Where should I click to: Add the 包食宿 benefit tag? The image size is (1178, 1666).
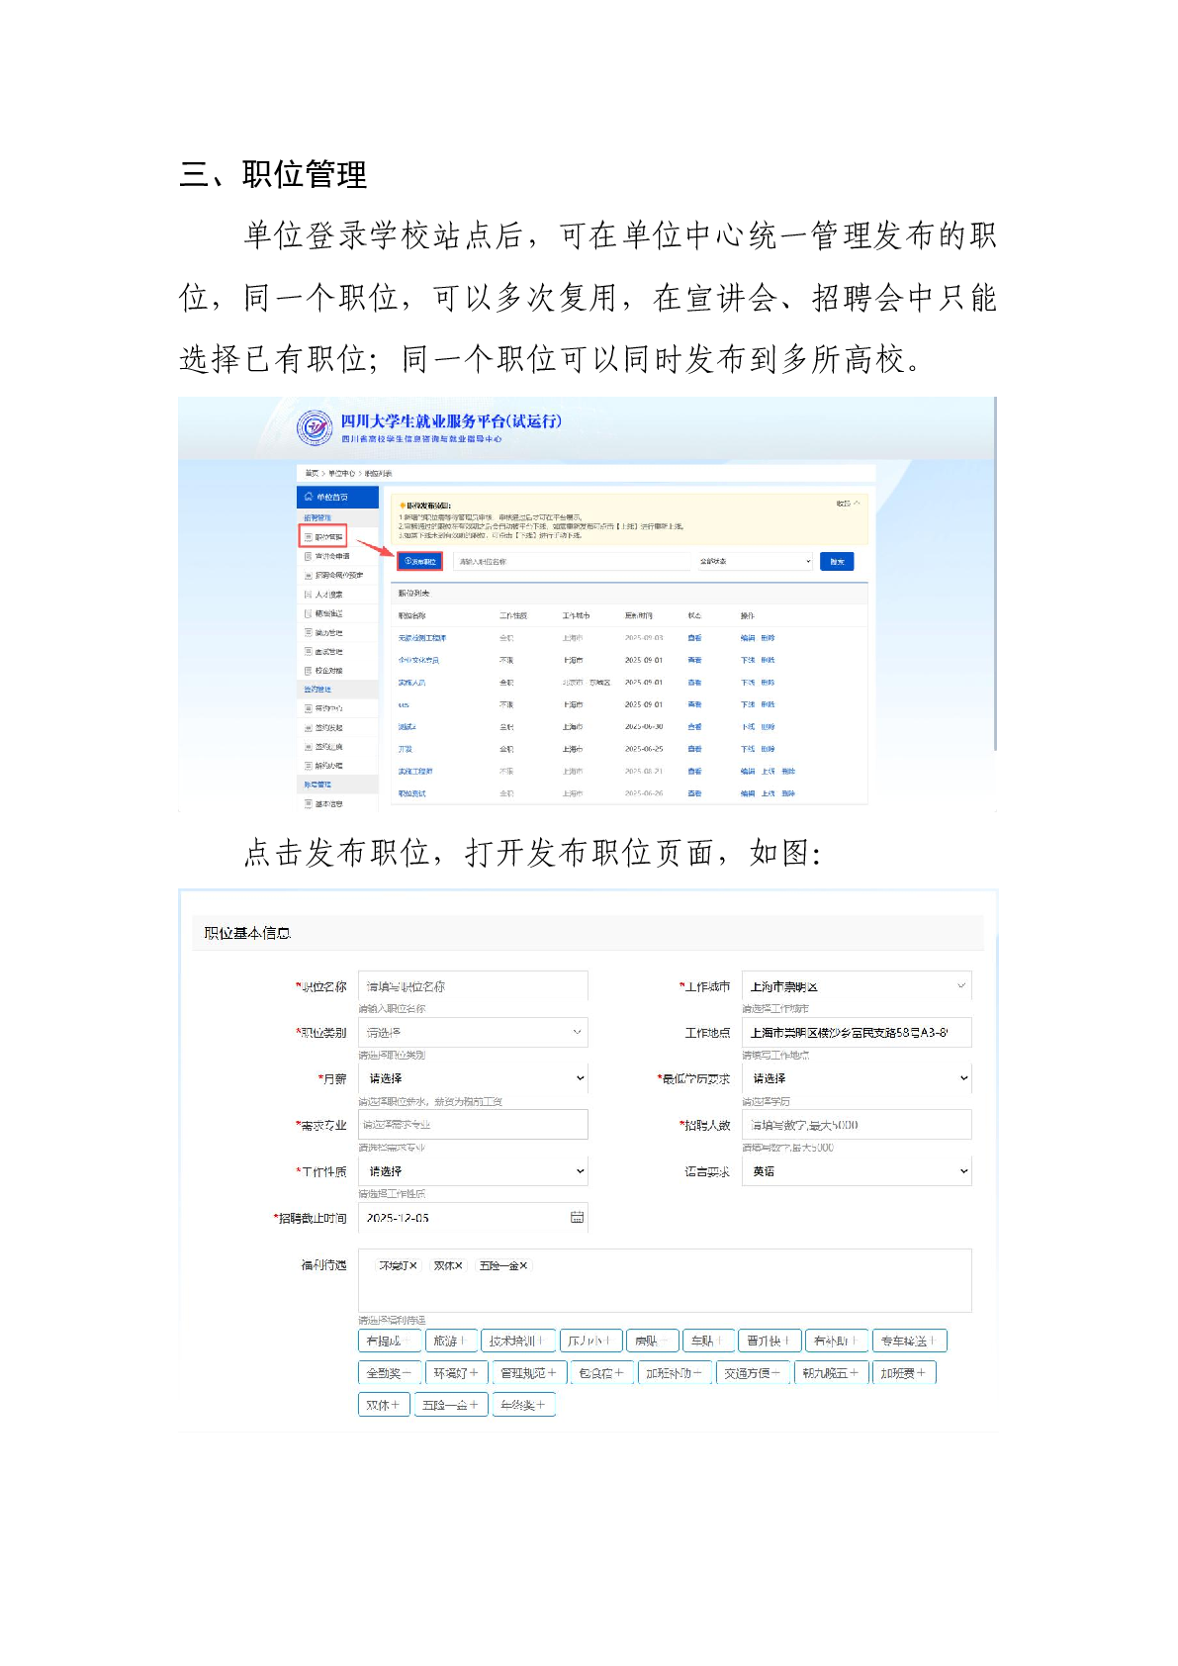pyautogui.click(x=601, y=1372)
